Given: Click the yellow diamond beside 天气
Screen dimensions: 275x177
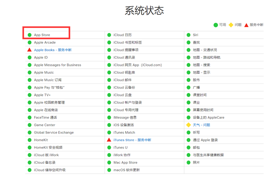Looking at the screenshot, I should pyautogui.click(x=188, y=125).
